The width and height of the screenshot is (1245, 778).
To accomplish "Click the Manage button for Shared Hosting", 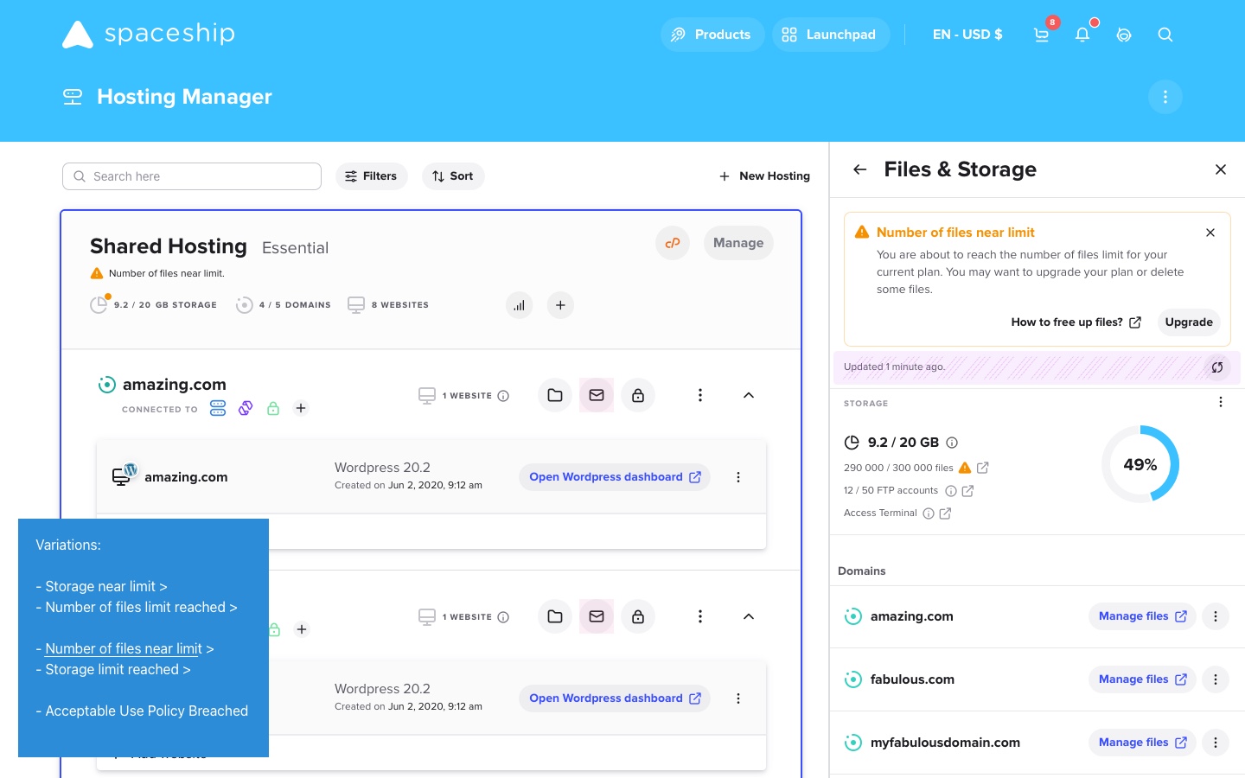I will pos(738,243).
